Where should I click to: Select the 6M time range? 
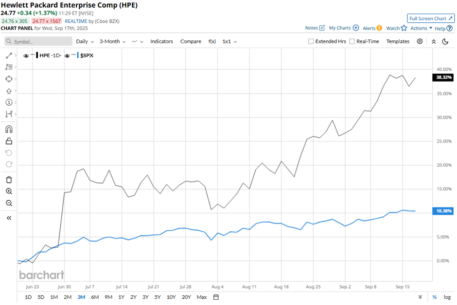pyautogui.click(x=95, y=297)
